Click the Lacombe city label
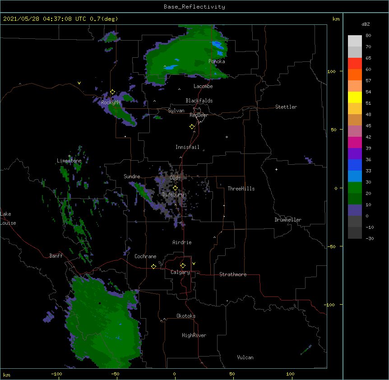 [203, 86]
